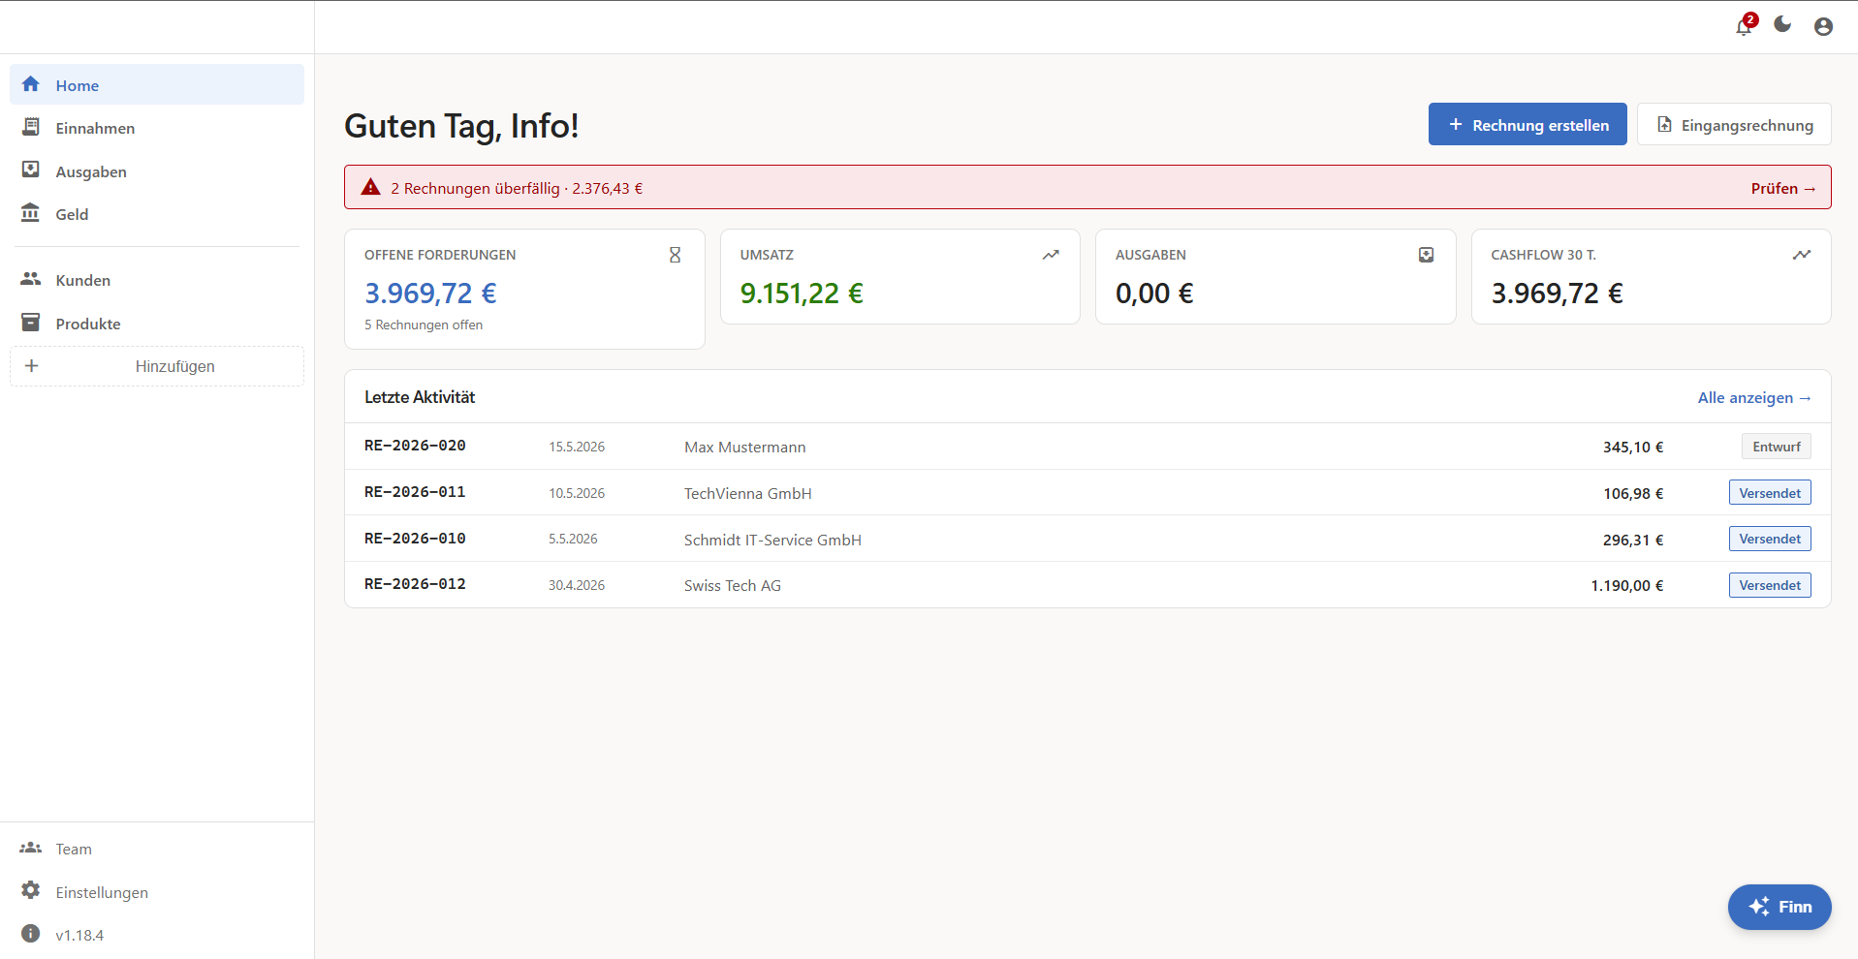The width and height of the screenshot is (1858, 959).
Task: Click the Letzte Aktivität heading
Action: [x=420, y=396]
